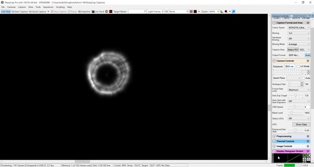
Task: Expand the Preprocessing section
Action: pos(274,136)
